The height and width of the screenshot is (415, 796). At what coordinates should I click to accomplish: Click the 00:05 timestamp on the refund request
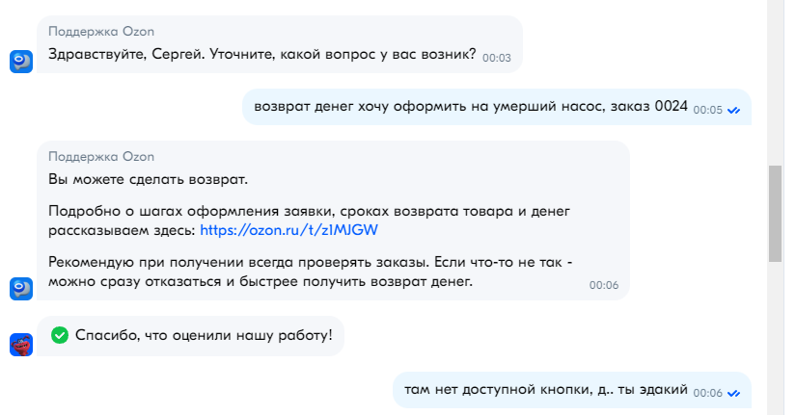click(707, 111)
